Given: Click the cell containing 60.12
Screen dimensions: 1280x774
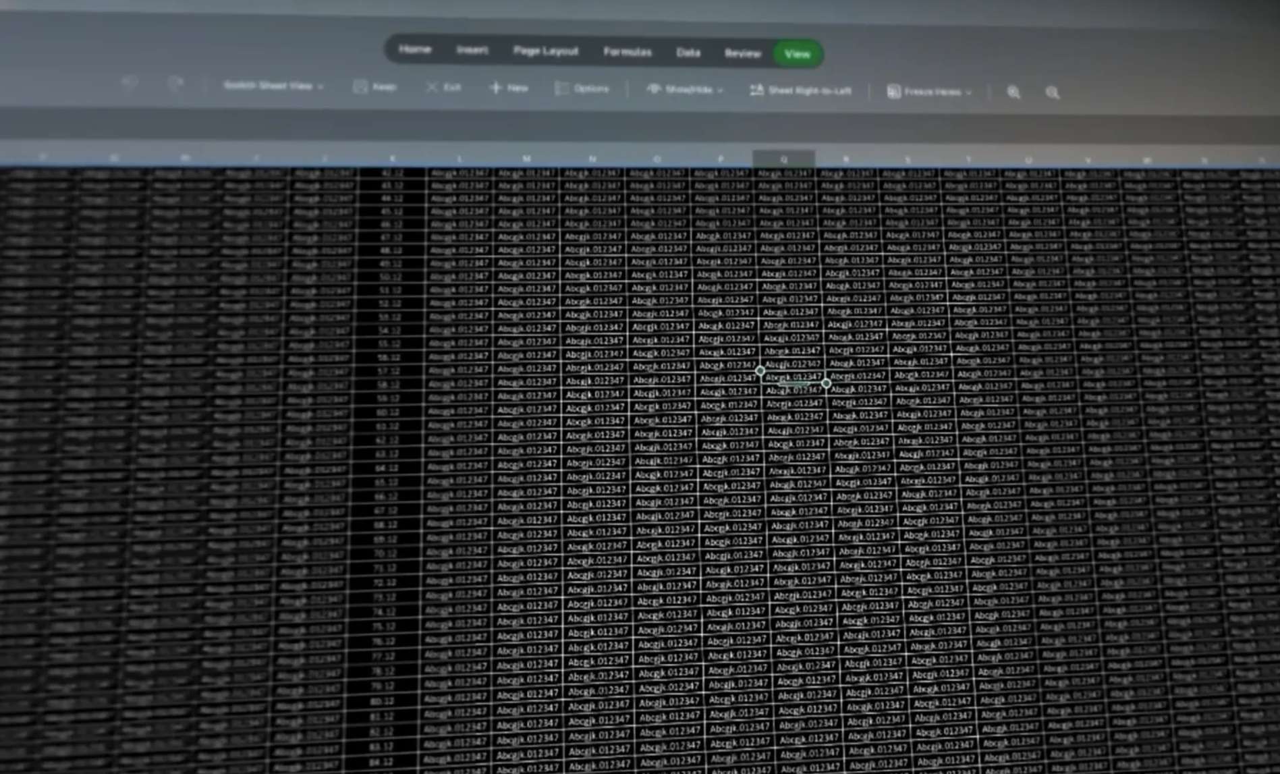Looking at the screenshot, I should click(x=388, y=412).
